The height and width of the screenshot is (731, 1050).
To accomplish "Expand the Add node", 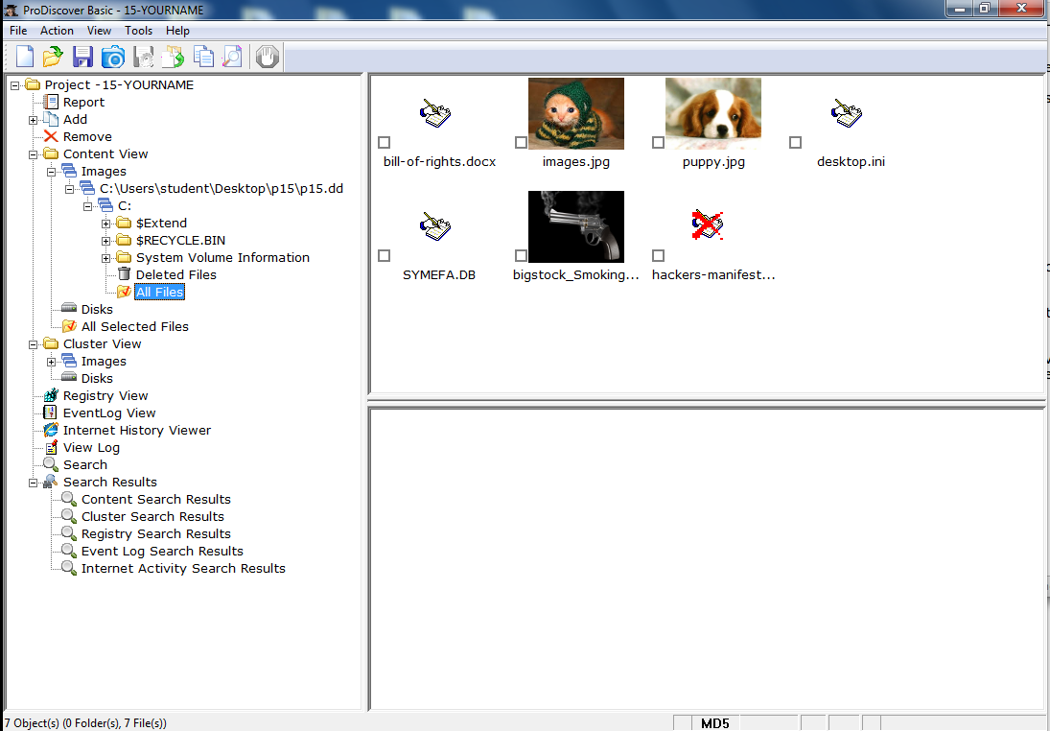I will (33, 121).
